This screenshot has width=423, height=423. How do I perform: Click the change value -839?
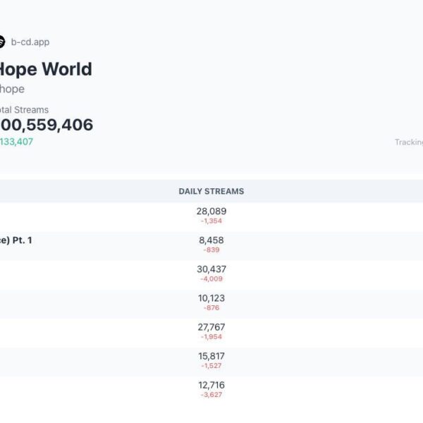point(211,250)
